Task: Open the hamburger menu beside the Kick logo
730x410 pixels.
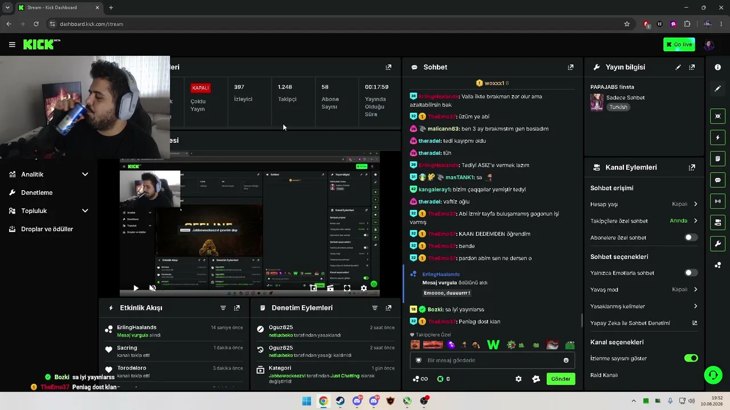Action: click(x=12, y=44)
